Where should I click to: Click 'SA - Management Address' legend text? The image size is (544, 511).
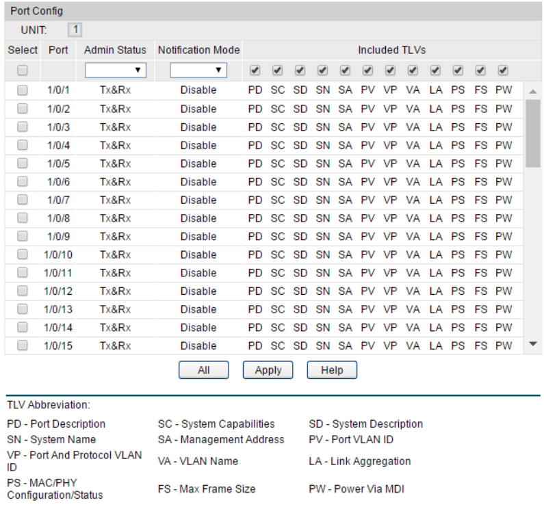tap(221, 440)
